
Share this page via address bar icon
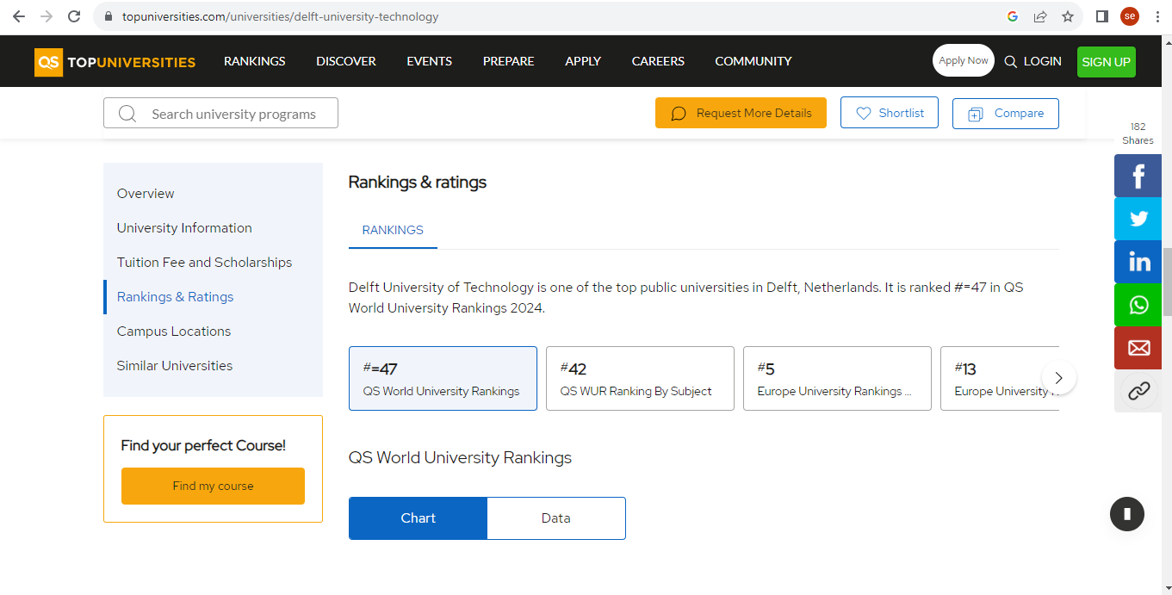[1040, 16]
